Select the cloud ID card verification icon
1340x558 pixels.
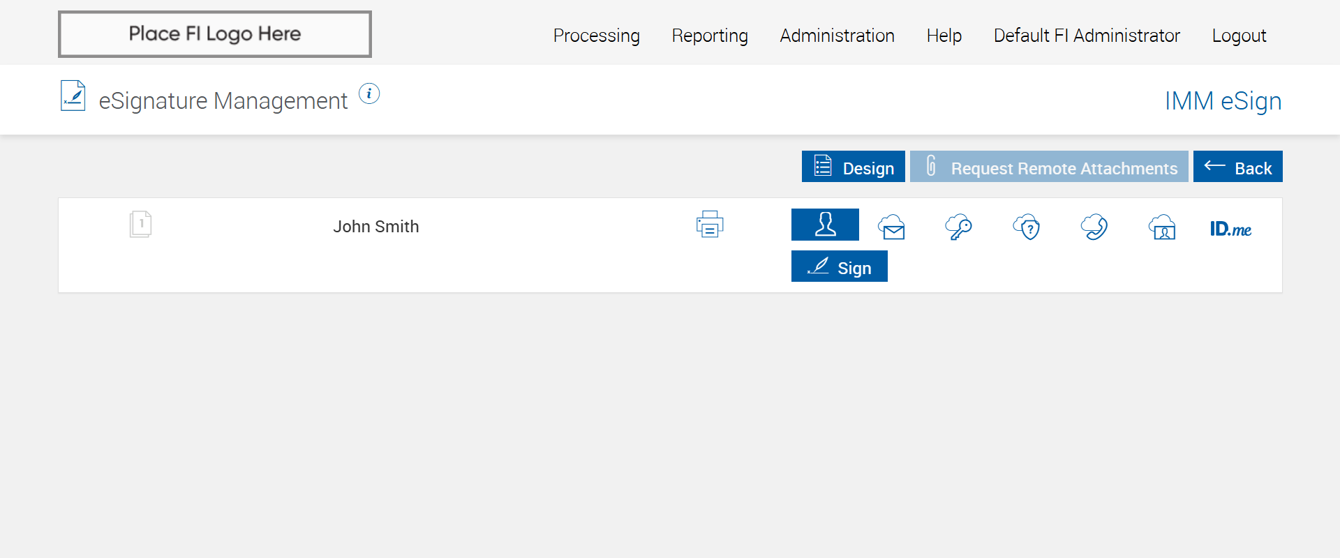pos(1162,227)
